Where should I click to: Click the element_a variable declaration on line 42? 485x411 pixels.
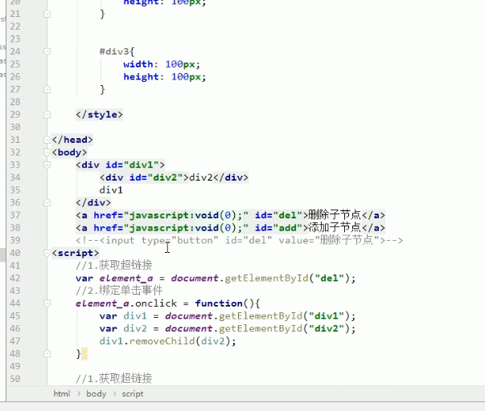(x=126, y=279)
